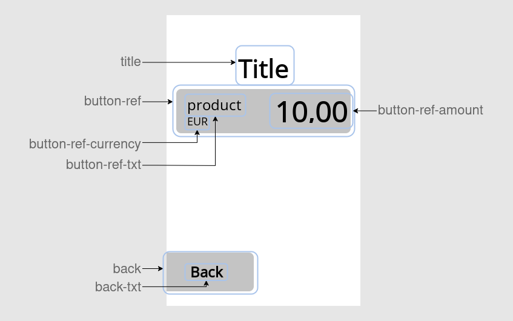Click the "button-ref-txt" arrowhead beside EUR

pos(215,121)
